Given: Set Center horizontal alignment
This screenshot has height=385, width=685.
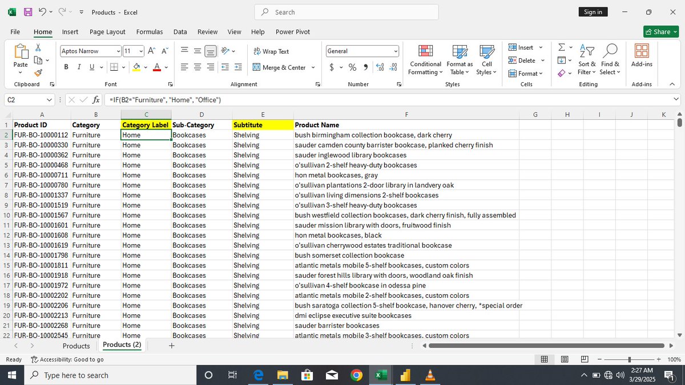Looking at the screenshot, I should [x=198, y=67].
